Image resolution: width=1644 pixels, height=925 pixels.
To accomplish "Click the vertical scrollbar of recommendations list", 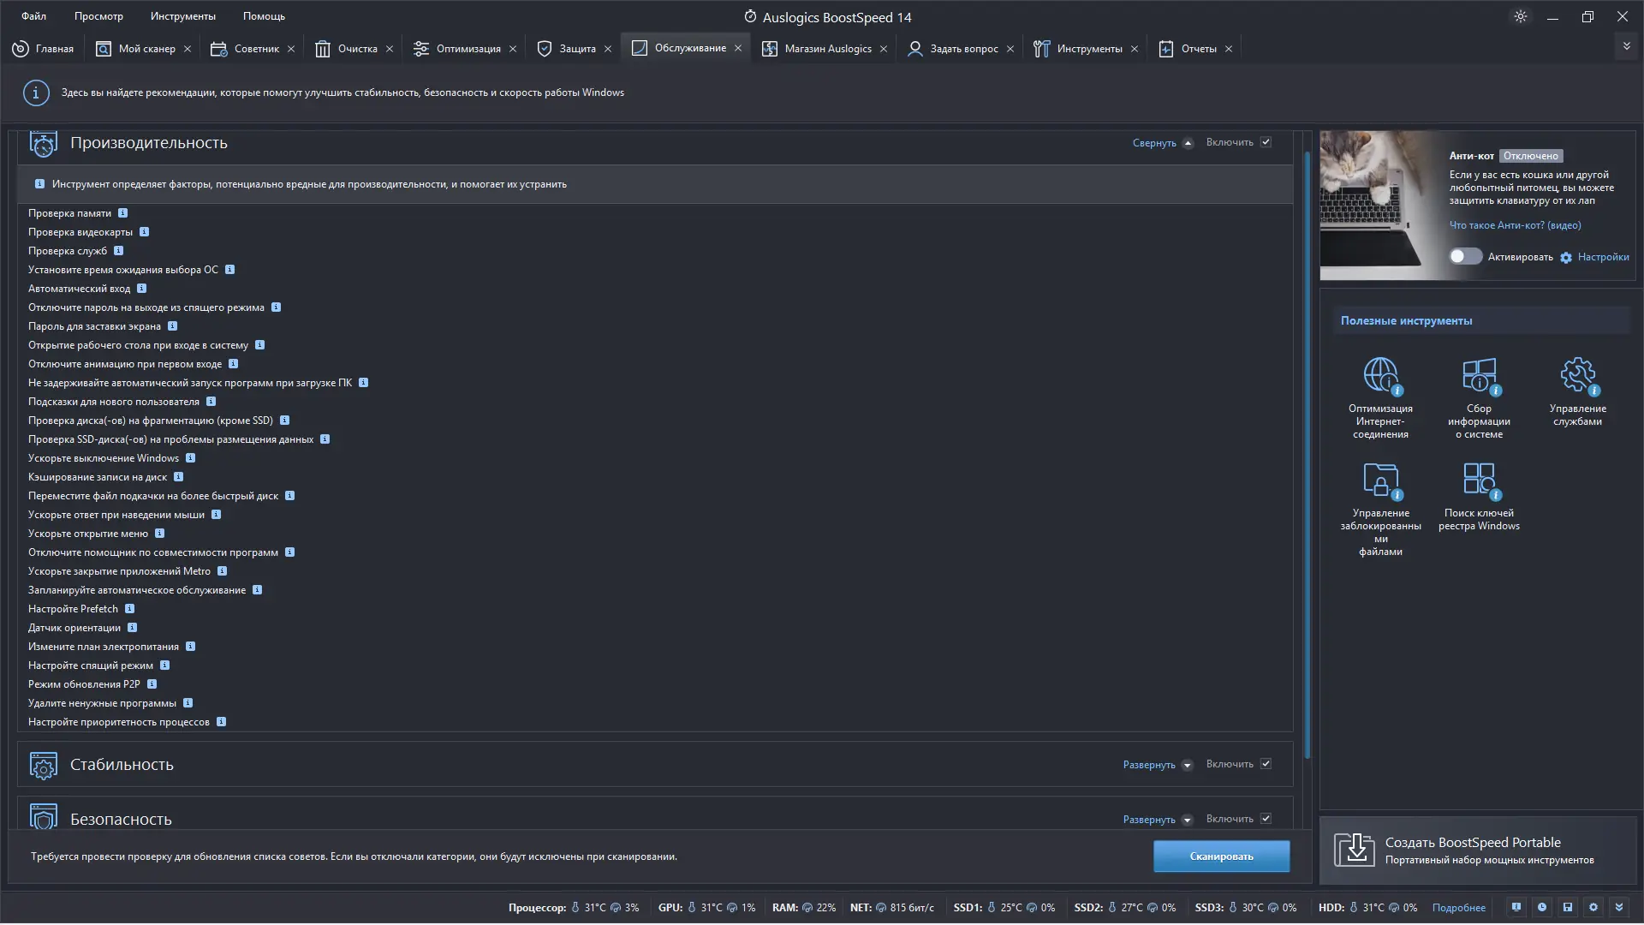I will [1307, 454].
